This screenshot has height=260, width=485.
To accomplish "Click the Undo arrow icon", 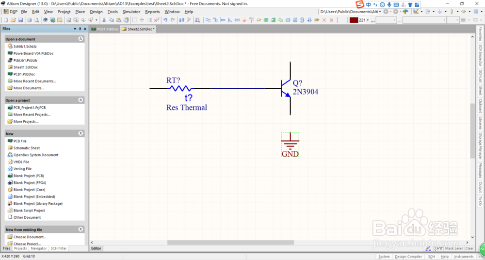I will tap(165, 20).
